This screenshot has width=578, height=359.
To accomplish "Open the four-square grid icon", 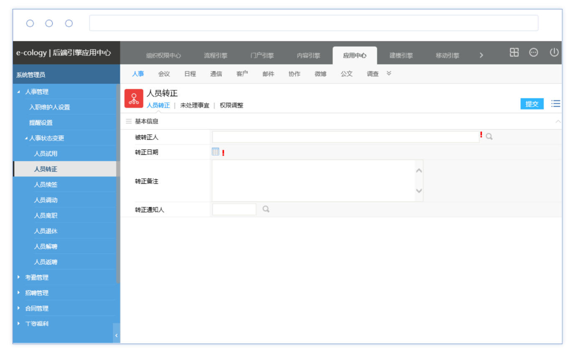I will click(x=514, y=53).
